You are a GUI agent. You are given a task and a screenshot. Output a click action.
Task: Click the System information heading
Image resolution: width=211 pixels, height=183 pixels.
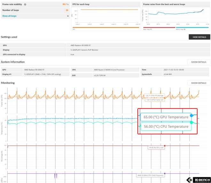pos(13,62)
